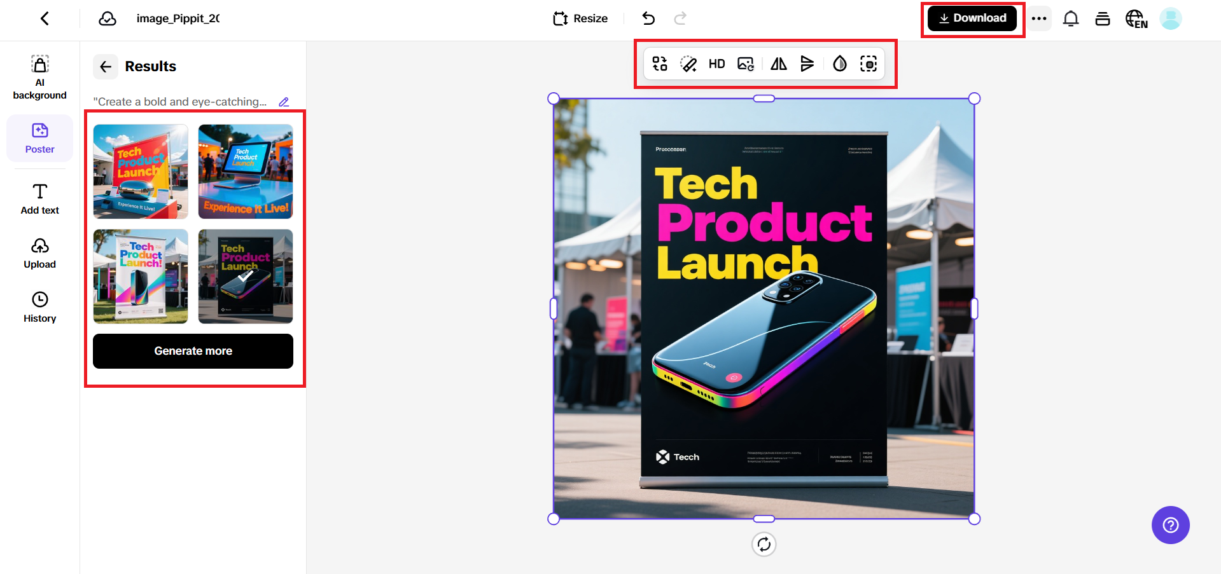1221x574 pixels.
Task: Adjust colors with the droplet icon
Action: pos(839,64)
